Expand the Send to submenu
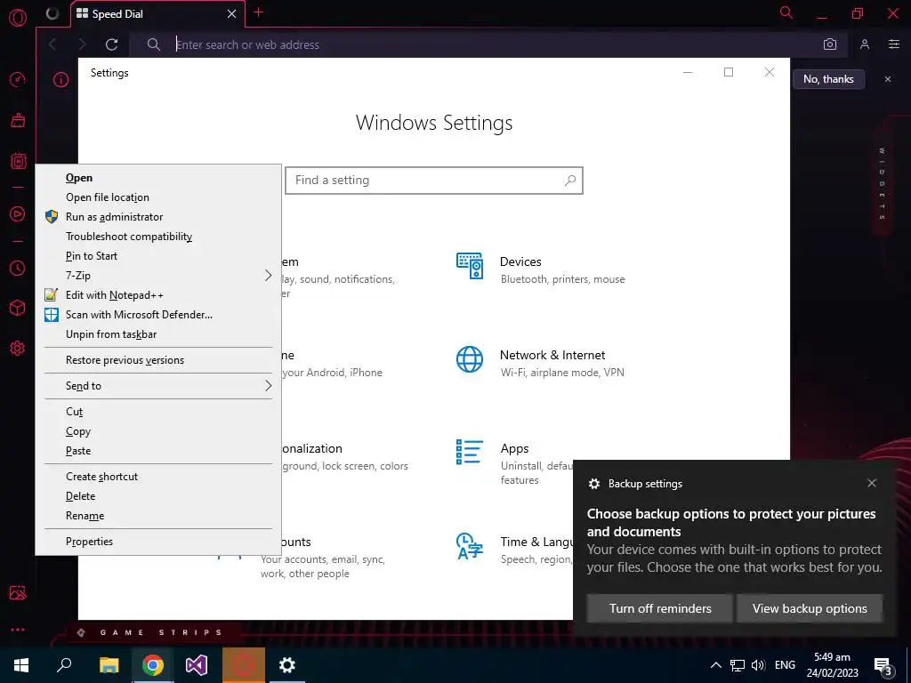Image resolution: width=911 pixels, height=683 pixels. pyautogui.click(x=158, y=386)
